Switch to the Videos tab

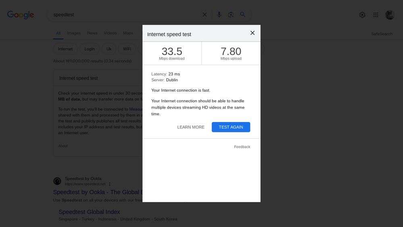(110, 33)
